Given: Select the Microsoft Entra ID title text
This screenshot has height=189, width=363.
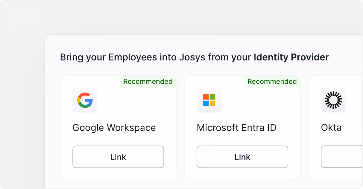Looking at the screenshot, I should coord(237,128).
